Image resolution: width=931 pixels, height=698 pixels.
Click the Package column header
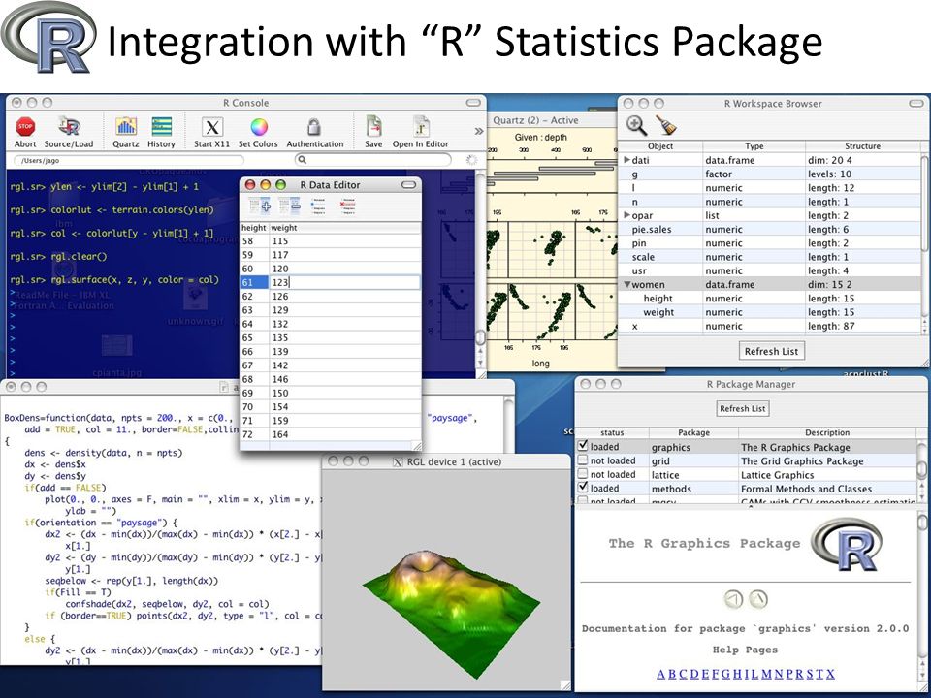[x=694, y=432]
